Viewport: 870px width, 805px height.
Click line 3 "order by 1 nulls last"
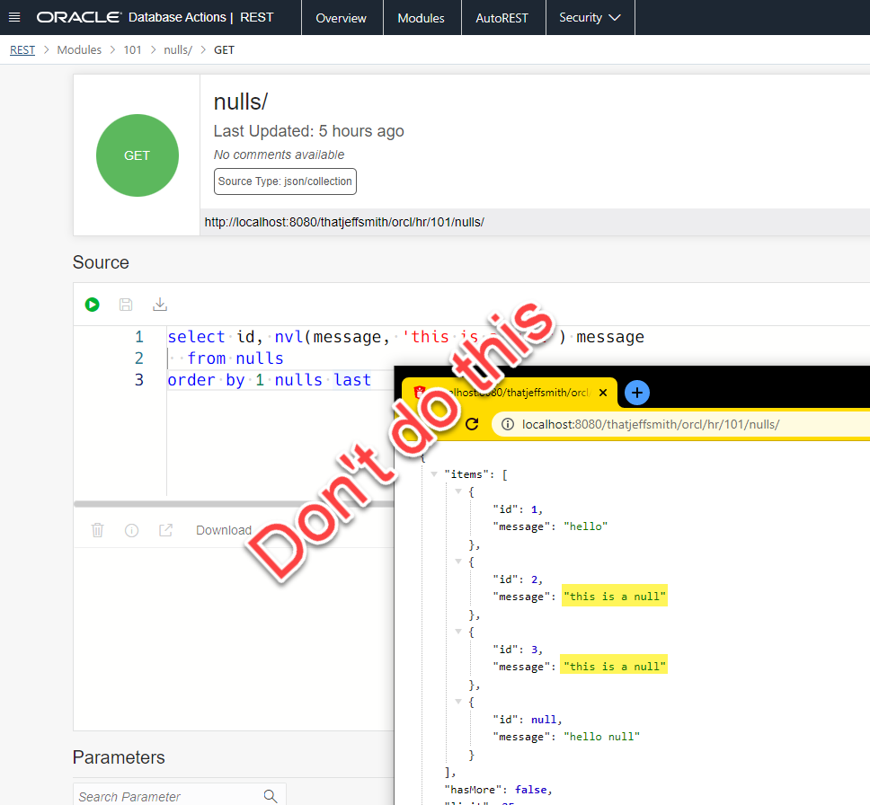click(x=269, y=380)
